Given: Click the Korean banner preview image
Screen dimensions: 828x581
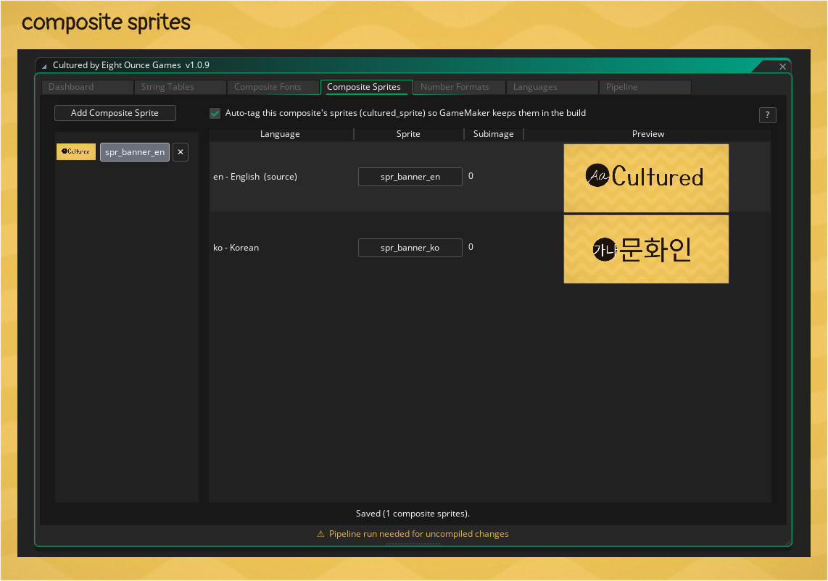Looking at the screenshot, I should [646, 249].
